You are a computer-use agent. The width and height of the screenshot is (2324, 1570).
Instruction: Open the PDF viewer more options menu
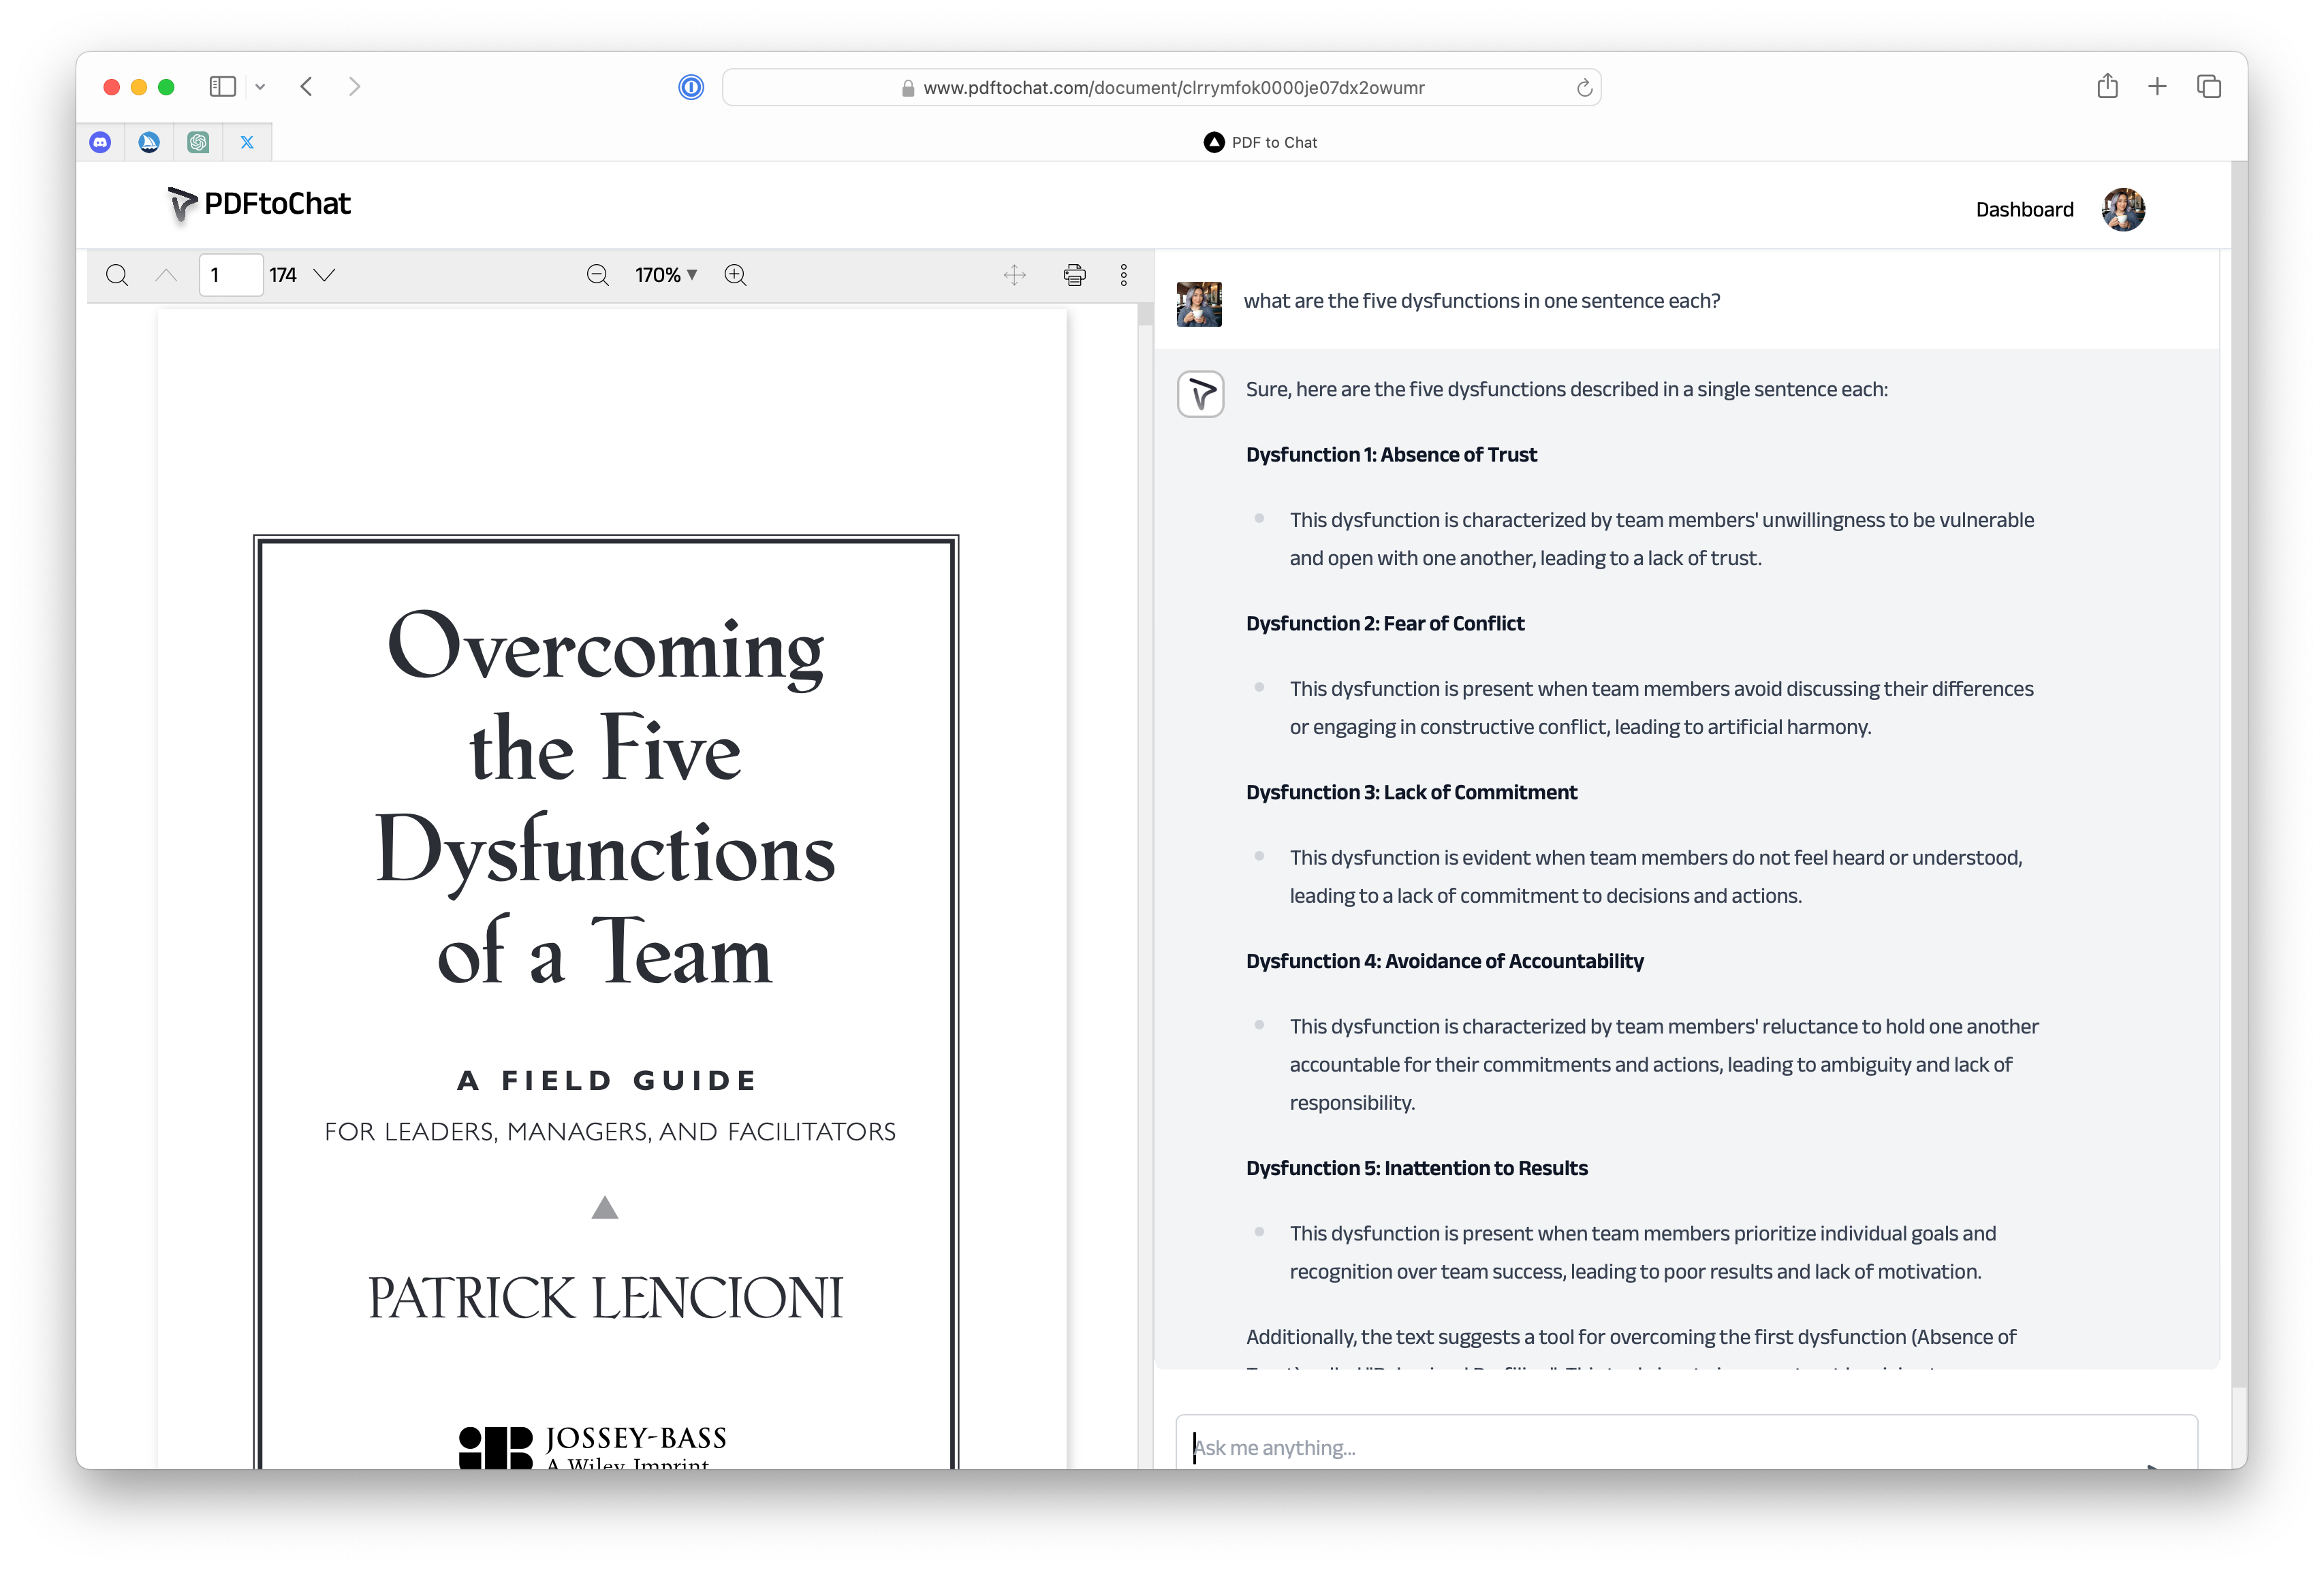click(x=1123, y=275)
